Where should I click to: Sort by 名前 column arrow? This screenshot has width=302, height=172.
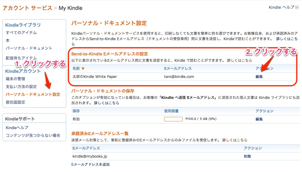click(x=83, y=69)
